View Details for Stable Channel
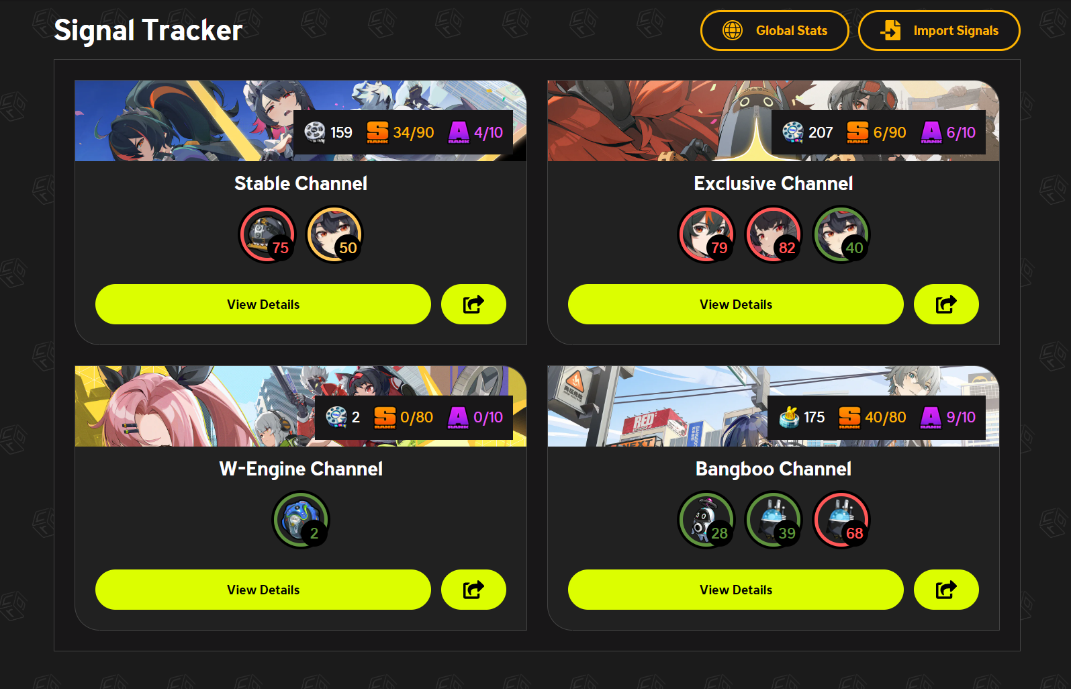 click(x=263, y=304)
